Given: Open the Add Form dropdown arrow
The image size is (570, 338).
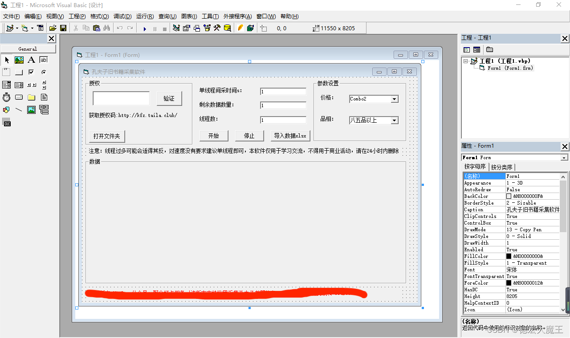Looking at the screenshot, I should point(32,28).
